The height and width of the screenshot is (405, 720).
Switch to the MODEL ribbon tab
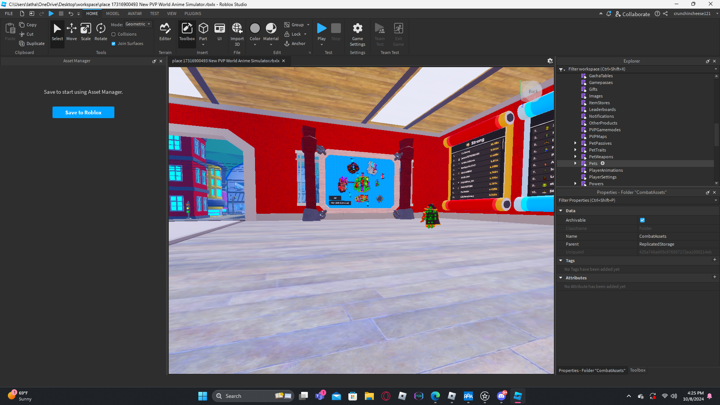112,13
